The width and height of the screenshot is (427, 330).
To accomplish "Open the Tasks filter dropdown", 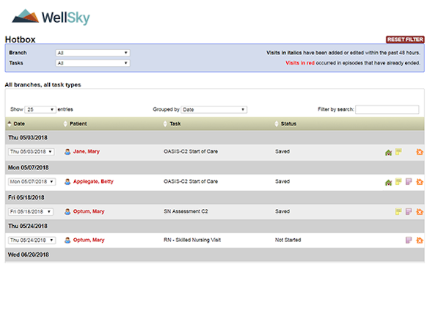I will click(92, 63).
